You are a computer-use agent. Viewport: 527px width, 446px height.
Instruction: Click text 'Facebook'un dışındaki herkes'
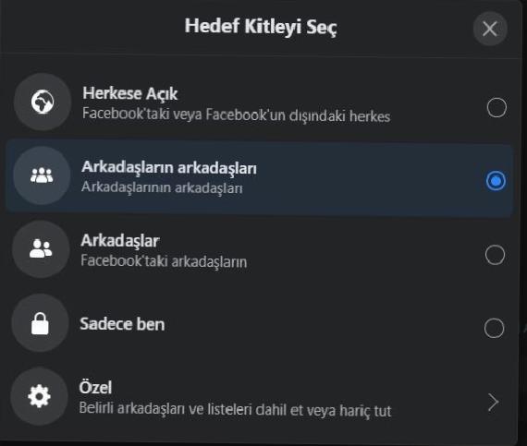pyautogui.click(x=298, y=115)
